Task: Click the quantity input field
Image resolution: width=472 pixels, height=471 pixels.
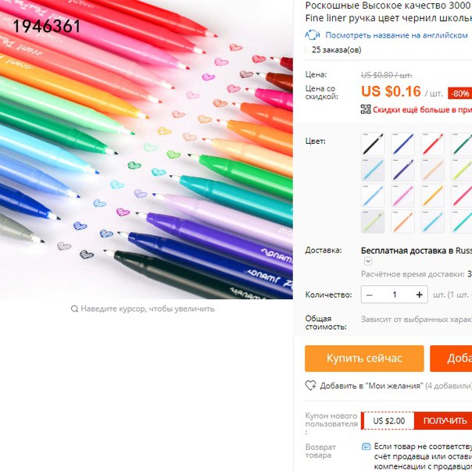Action: (395, 294)
